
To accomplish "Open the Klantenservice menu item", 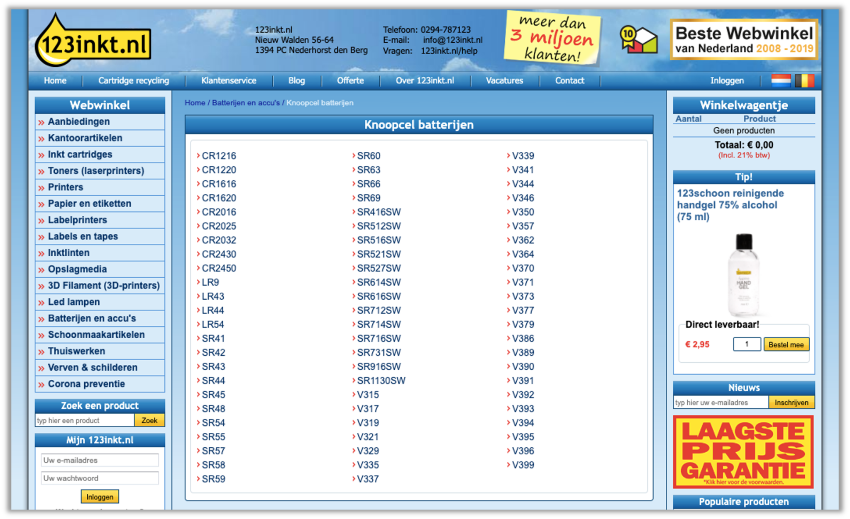I will pyautogui.click(x=229, y=80).
